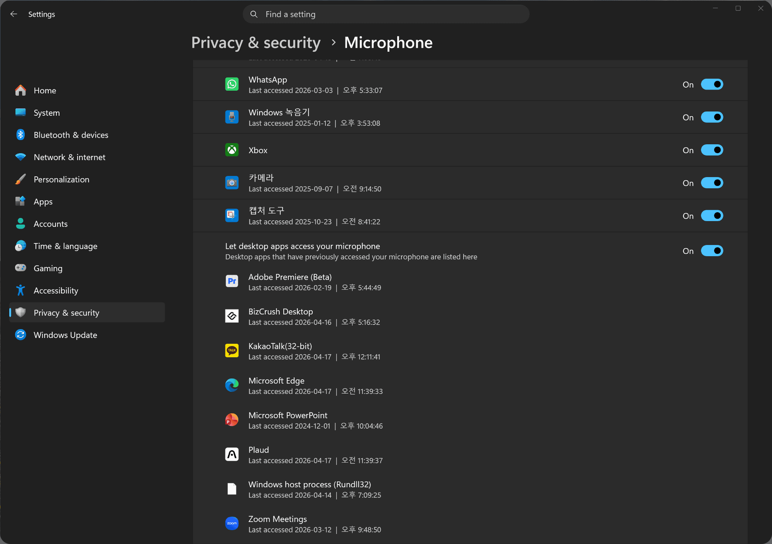Image resolution: width=772 pixels, height=544 pixels.
Task: Click the KakaoTalk yellow icon
Action: 232,351
